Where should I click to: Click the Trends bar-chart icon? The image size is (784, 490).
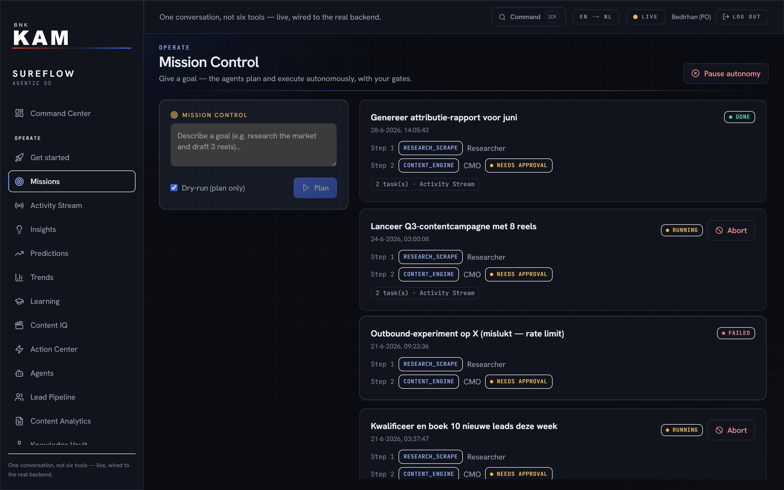click(x=19, y=277)
